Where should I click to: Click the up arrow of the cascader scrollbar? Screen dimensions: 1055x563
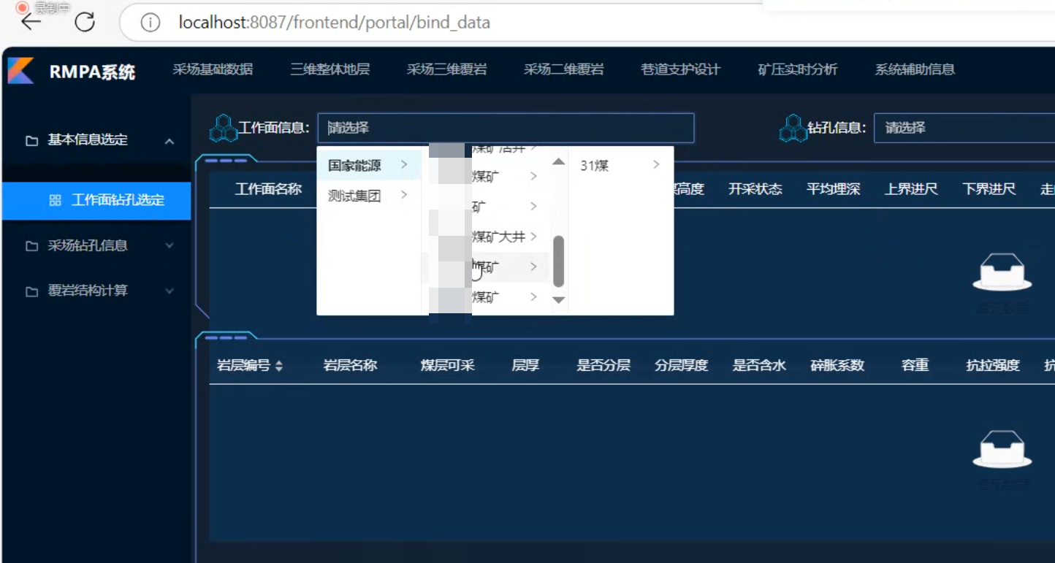coord(558,161)
